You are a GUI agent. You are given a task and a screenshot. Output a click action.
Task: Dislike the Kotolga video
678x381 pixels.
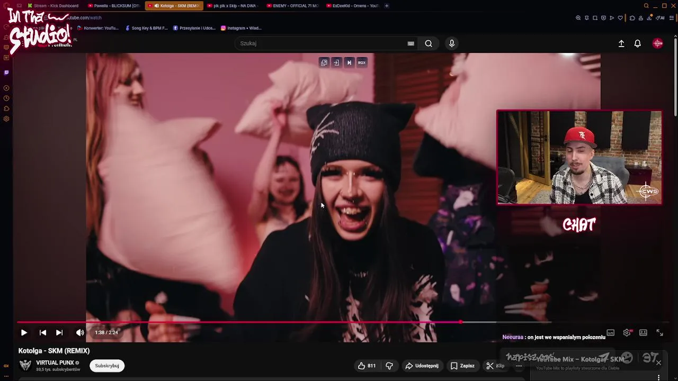389,366
